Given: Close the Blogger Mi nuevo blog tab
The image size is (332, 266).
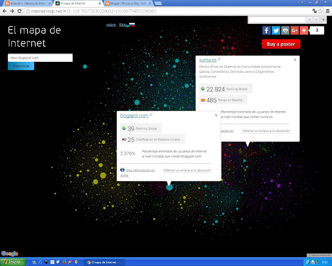Looking at the screenshot, I should (x=150, y=4).
